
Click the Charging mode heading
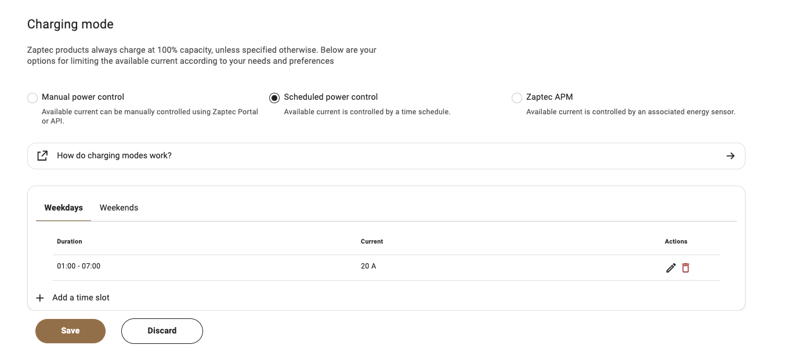pyautogui.click(x=70, y=24)
